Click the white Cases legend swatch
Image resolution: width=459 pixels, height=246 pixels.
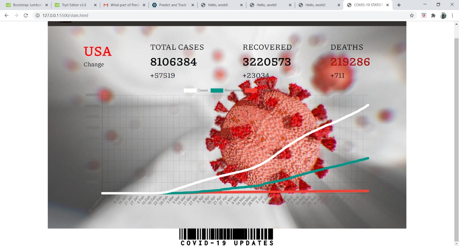[x=190, y=90]
